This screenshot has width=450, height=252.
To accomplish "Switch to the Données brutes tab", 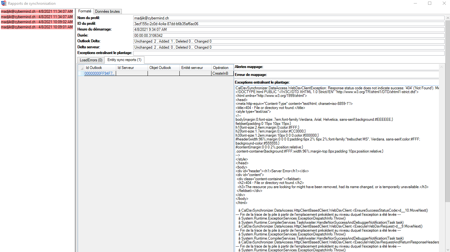I will (x=107, y=11).
